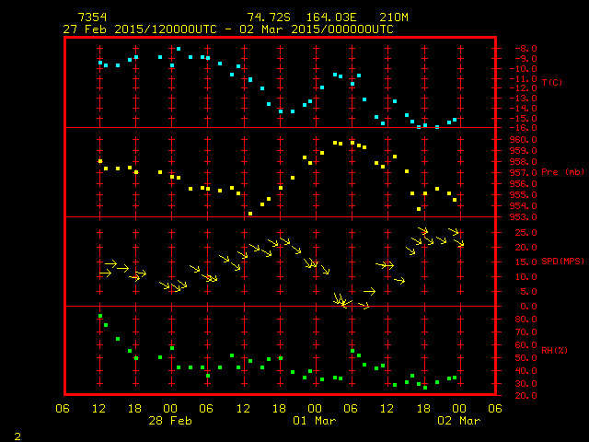Viewport: 589px width, 442px height.
Task: Select the T(C) temperature axis label
Action: pyautogui.click(x=552, y=82)
